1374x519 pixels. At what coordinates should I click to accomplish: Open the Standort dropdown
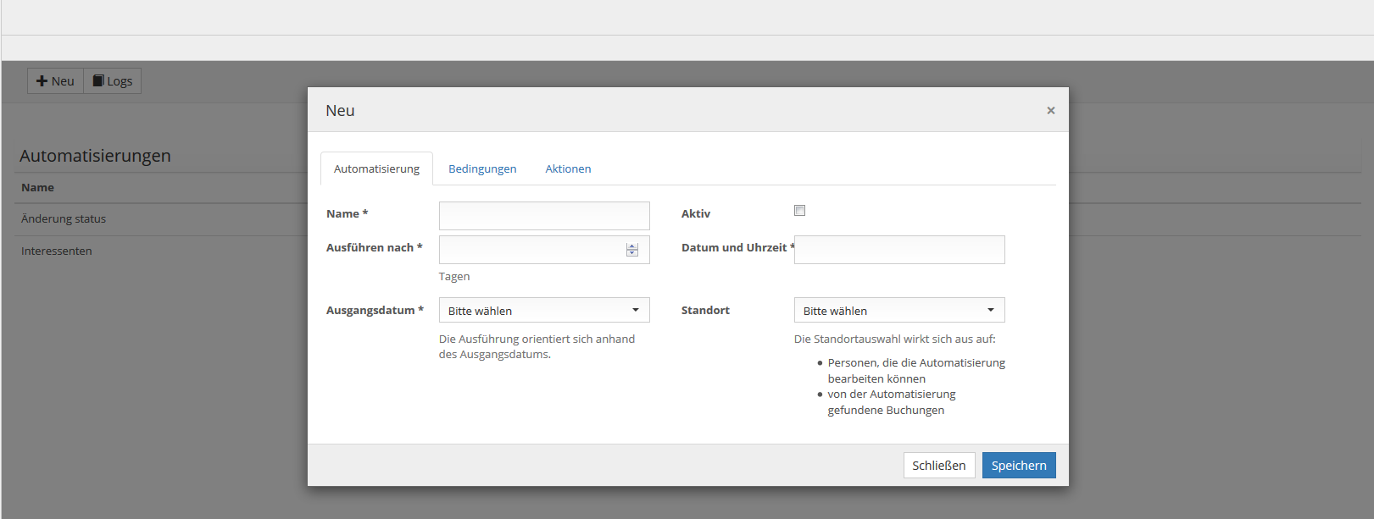click(x=898, y=311)
